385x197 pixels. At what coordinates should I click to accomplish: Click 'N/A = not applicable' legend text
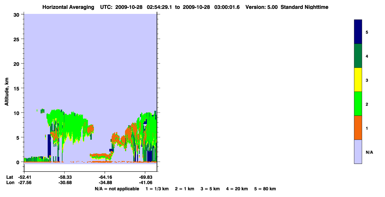coord(117,189)
